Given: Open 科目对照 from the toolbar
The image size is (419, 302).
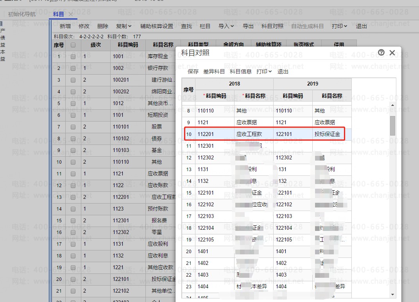Looking at the screenshot, I should [272, 26].
